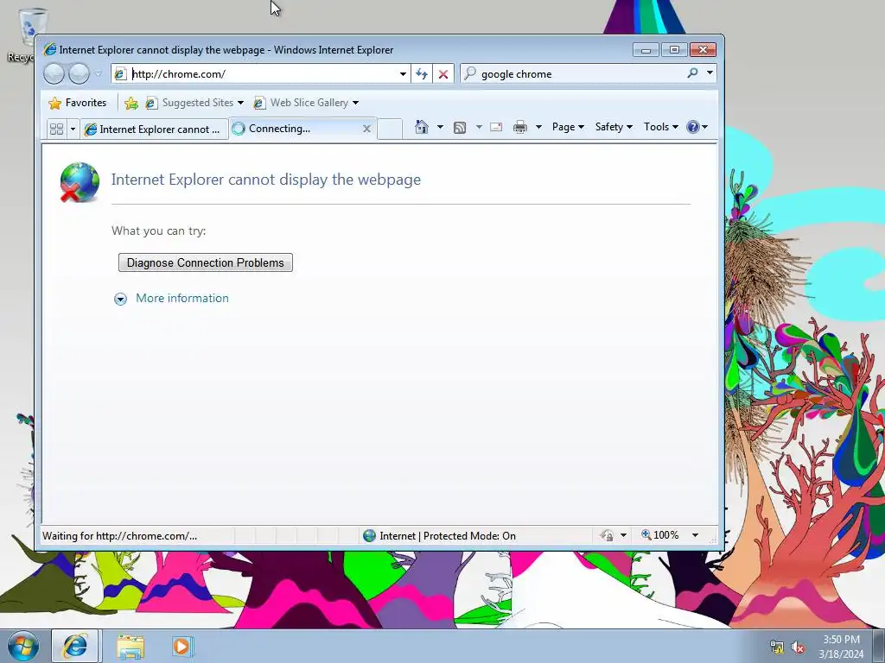
Task: Open the Tools menu
Action: (x=660, y=127)
